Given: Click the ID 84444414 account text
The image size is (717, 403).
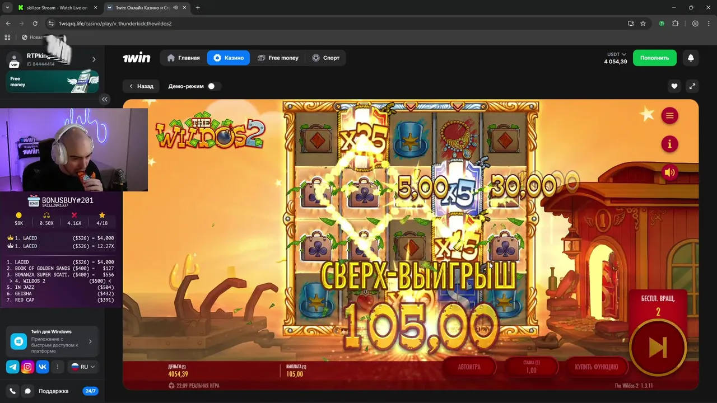Looking at the screenshot, I should point(40,64).
